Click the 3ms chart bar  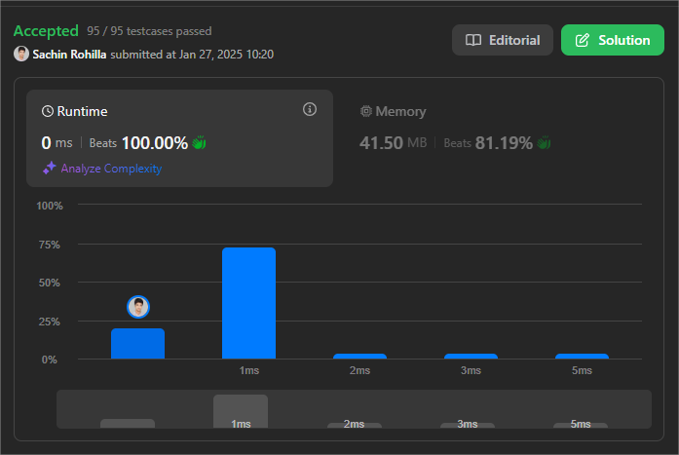coord(472,357)
